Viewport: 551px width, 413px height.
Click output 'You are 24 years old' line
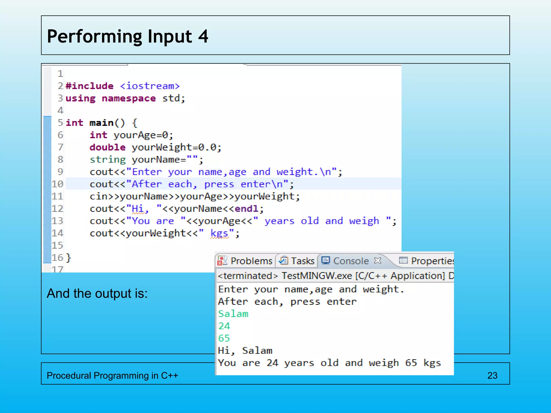[x=330, y=363]
